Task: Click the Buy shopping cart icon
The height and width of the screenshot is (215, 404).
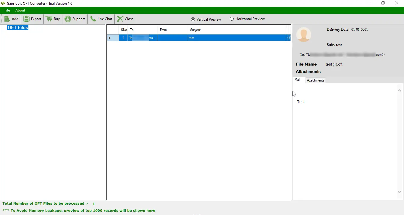Action: [x=49, y=19]
